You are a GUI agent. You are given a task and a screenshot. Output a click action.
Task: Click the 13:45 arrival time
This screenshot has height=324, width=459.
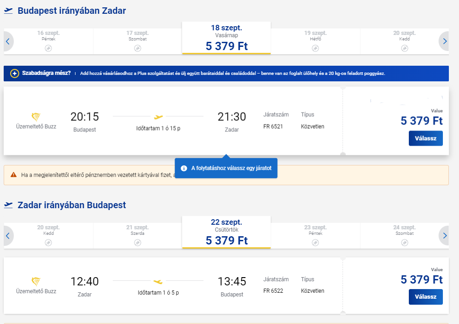pyautogui.click(x=232, y=282)
